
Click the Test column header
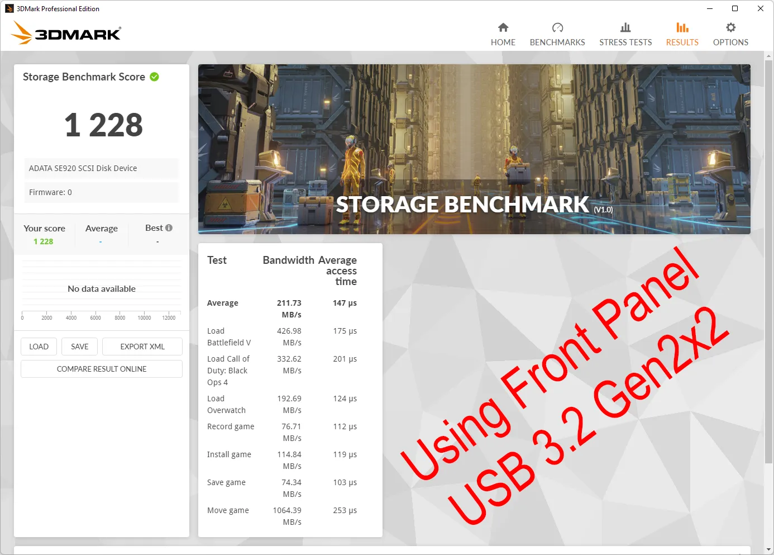(x=217, y=260)
